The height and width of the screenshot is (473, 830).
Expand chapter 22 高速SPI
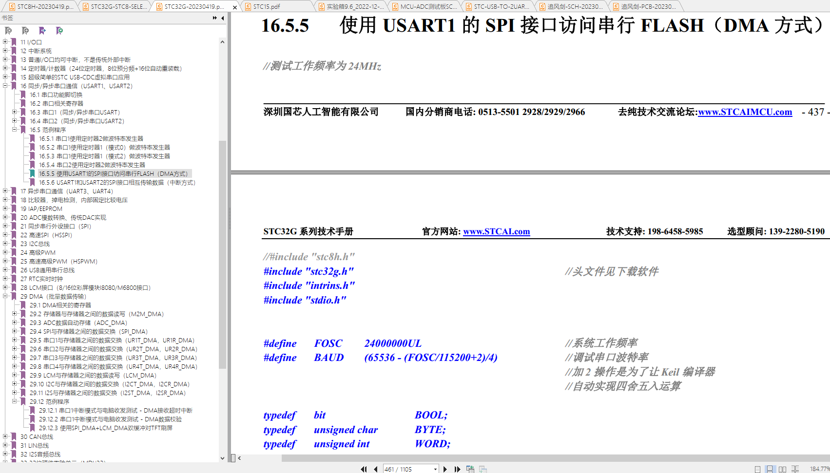tap(5, 235)
